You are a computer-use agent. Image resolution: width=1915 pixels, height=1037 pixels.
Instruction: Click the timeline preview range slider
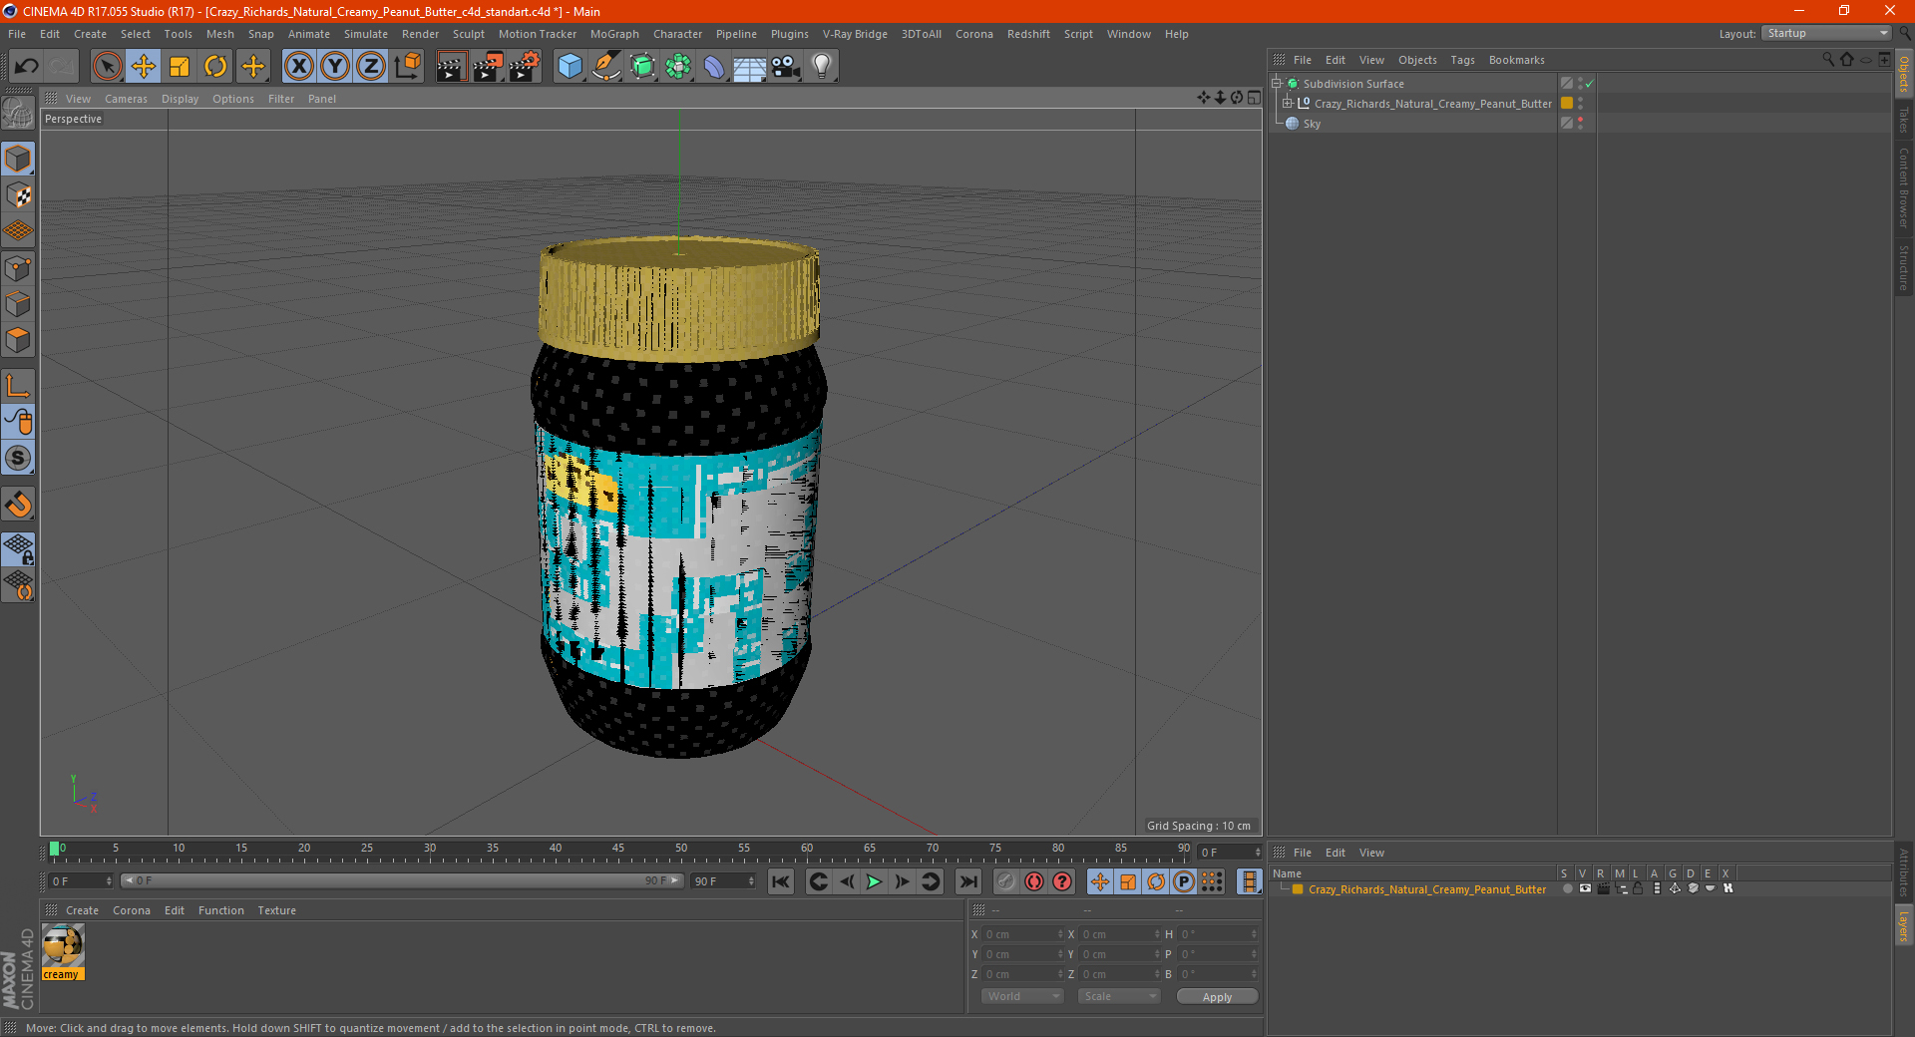402,881
